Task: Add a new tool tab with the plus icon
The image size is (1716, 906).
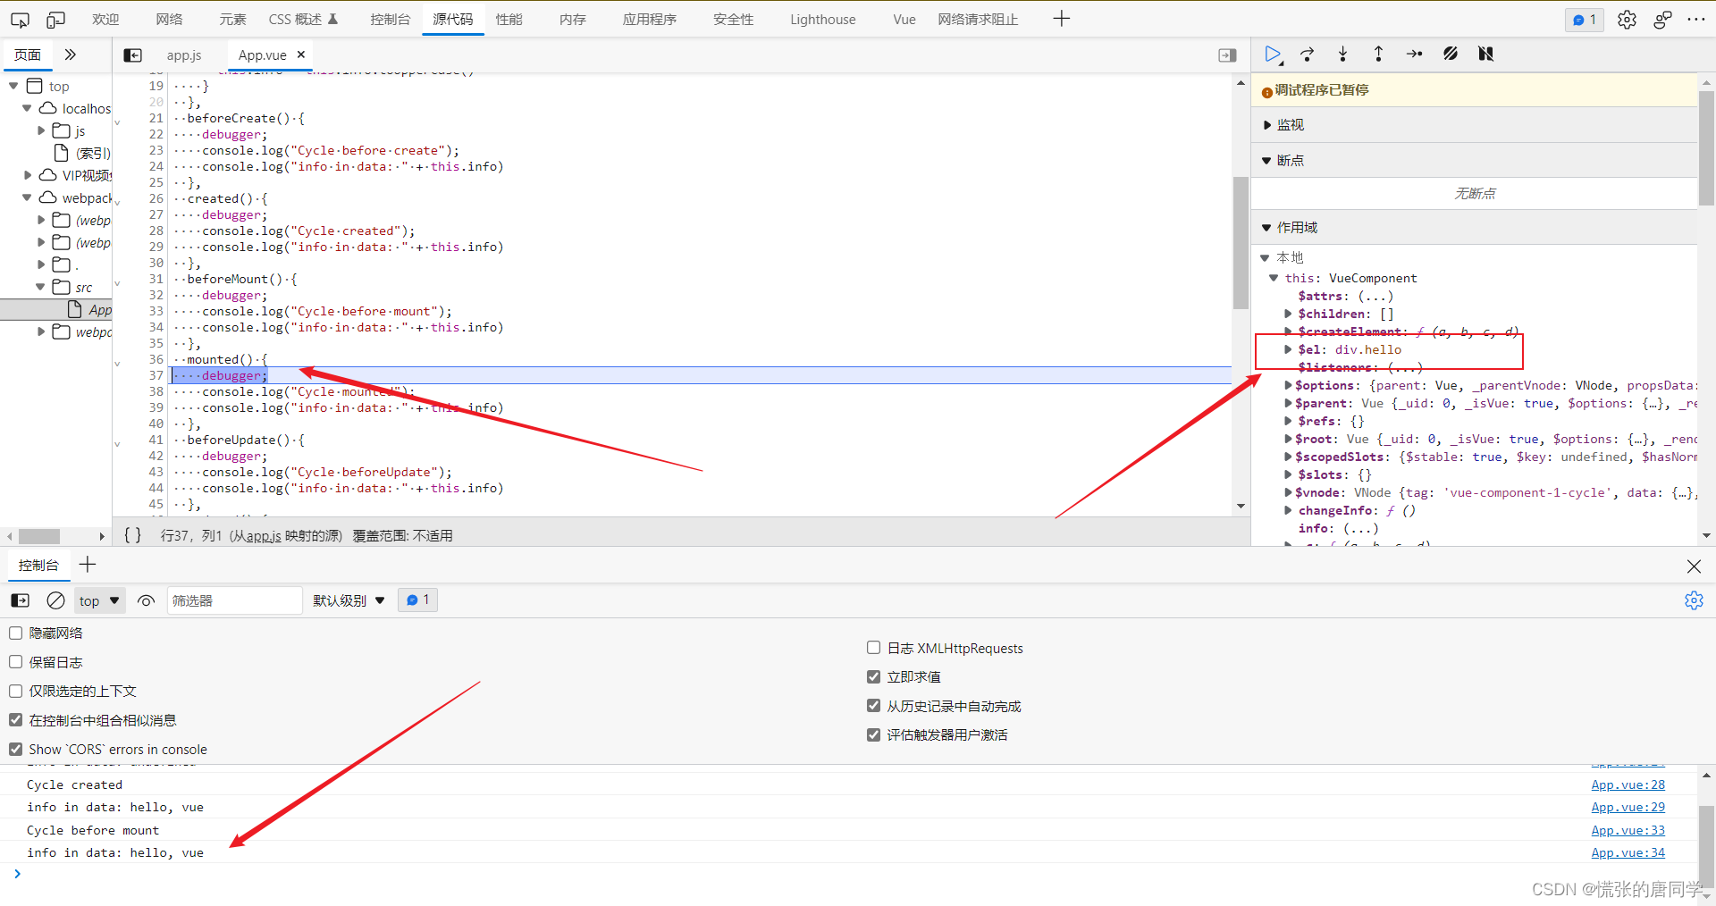Action: [1062, 19]
